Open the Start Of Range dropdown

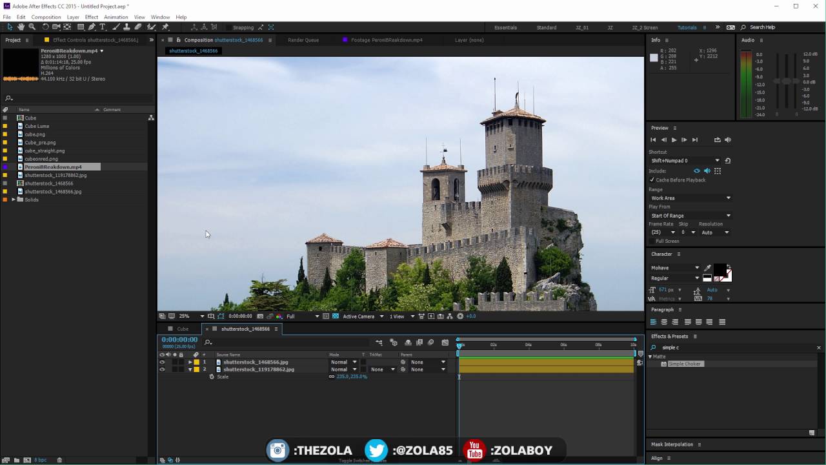[690, 216]
